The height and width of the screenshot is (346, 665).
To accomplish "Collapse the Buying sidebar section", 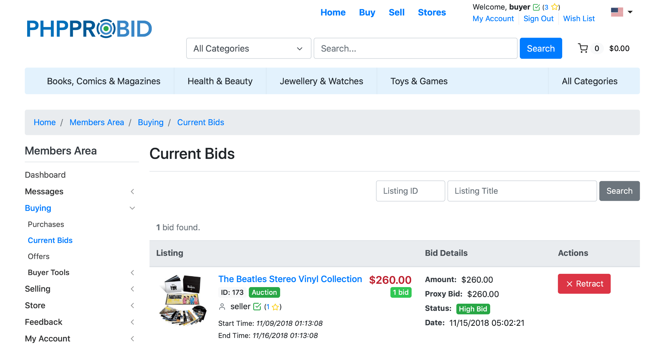I will coord(132,208).
